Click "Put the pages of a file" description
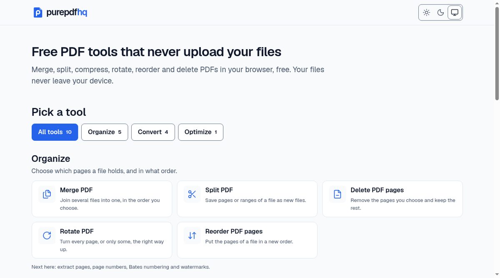The height and width of the screenshot is (278, 500). [249, 241]
